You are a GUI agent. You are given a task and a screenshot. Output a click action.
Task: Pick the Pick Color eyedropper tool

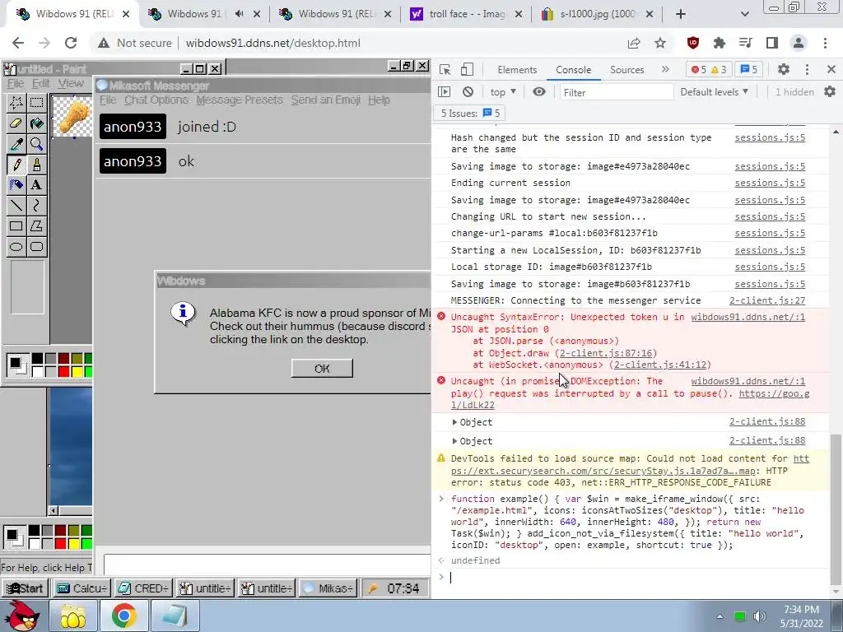point(16,143)
